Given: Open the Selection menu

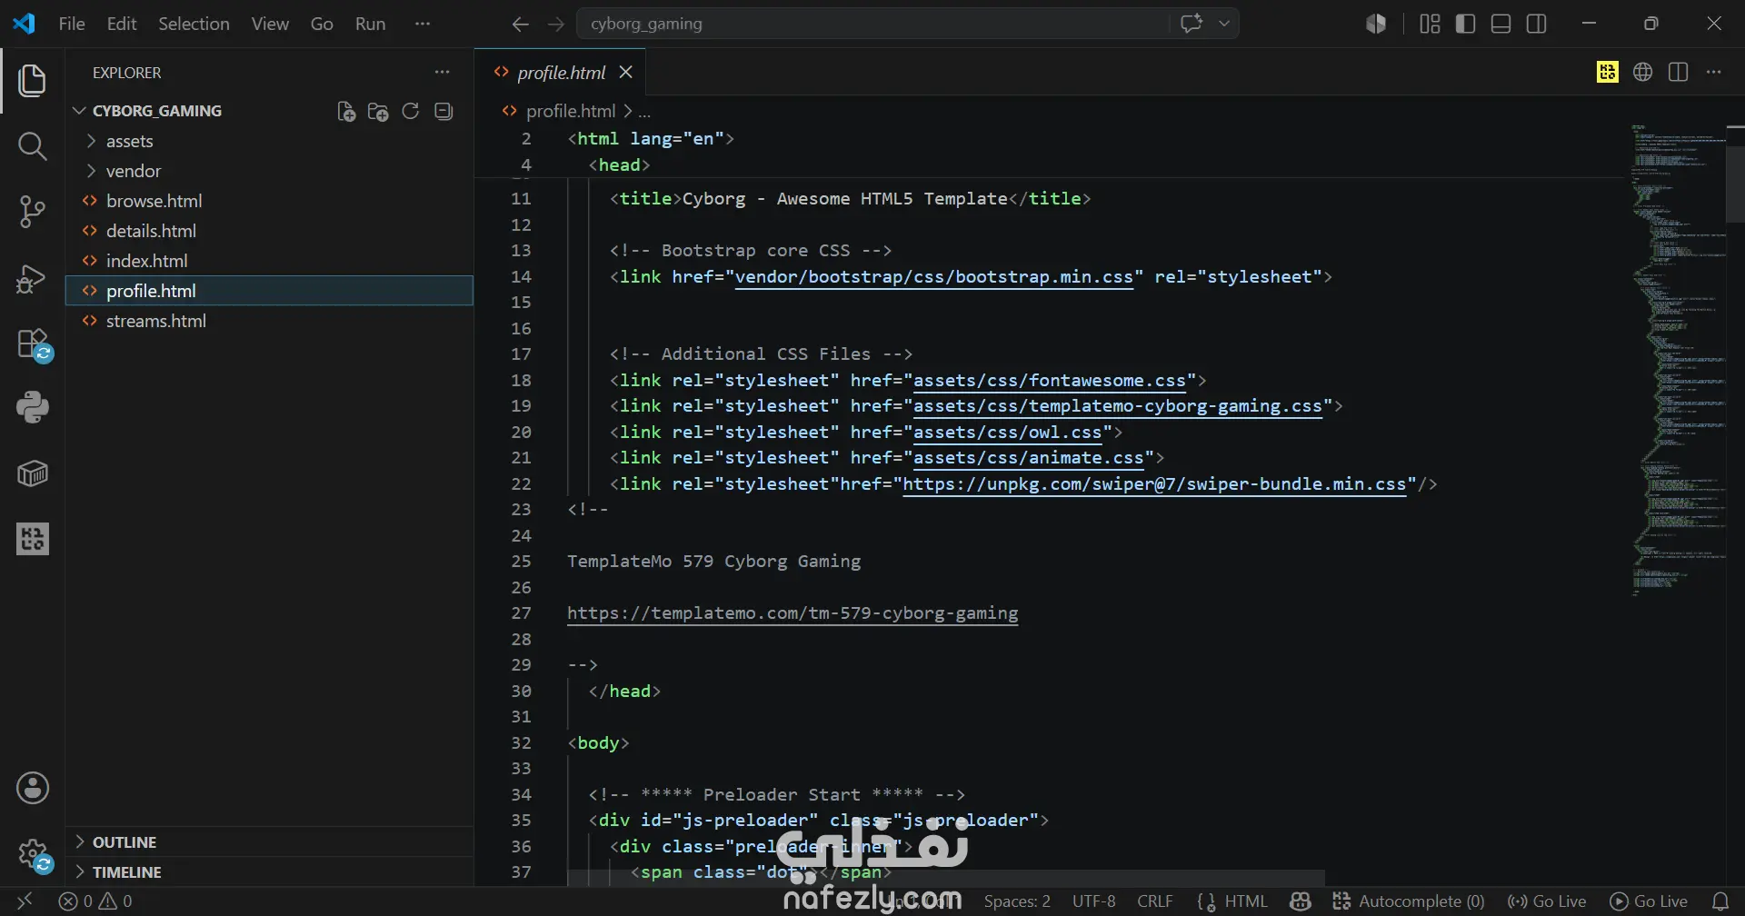Looking at the screenshot, I should pos(194,24).
